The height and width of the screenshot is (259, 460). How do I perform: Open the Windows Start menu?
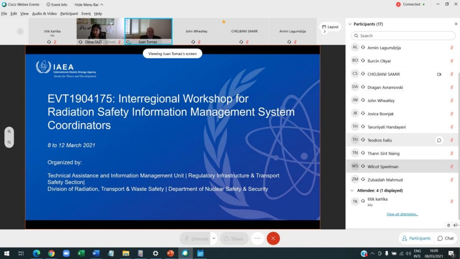point(6,253)
